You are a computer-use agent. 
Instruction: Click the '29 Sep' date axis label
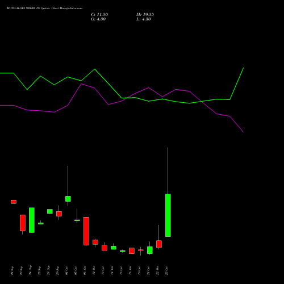click(x=58, y=270)
